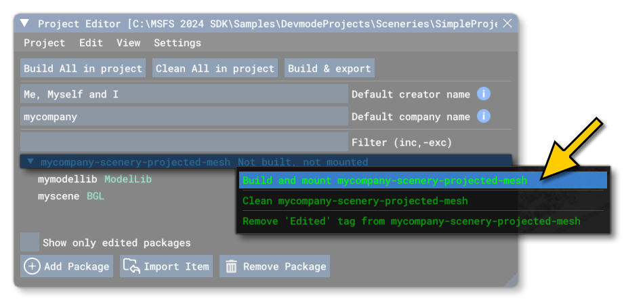Choose Remove 'Edited' tag context menu entry
The height and width of the screenshot is (301, 624).
[423, 221]
